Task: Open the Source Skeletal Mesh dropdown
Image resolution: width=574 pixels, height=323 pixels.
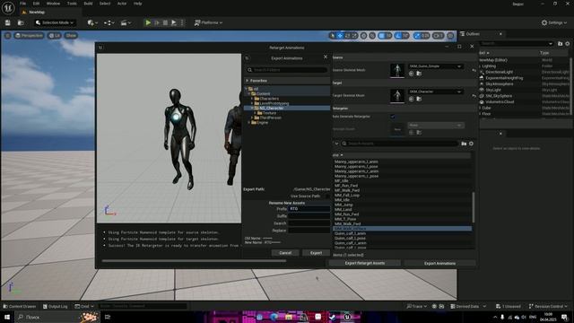Action: [x=435, y=66]
